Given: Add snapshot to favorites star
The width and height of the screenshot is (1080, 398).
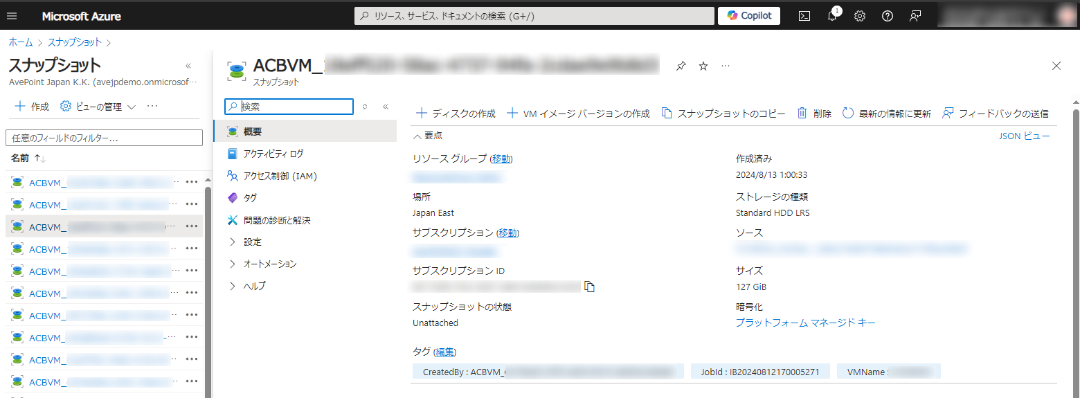Looking at the screenshot, I should [703, 66].
